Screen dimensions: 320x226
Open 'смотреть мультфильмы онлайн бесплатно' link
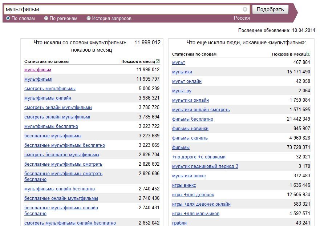tap(70, 223)
